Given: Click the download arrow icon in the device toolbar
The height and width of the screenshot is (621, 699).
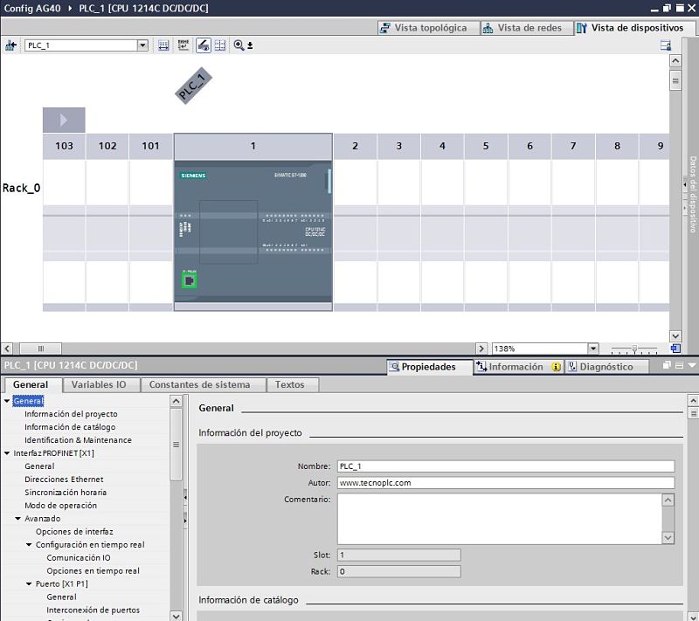Looking at the screenshot, I should (249, 46).
